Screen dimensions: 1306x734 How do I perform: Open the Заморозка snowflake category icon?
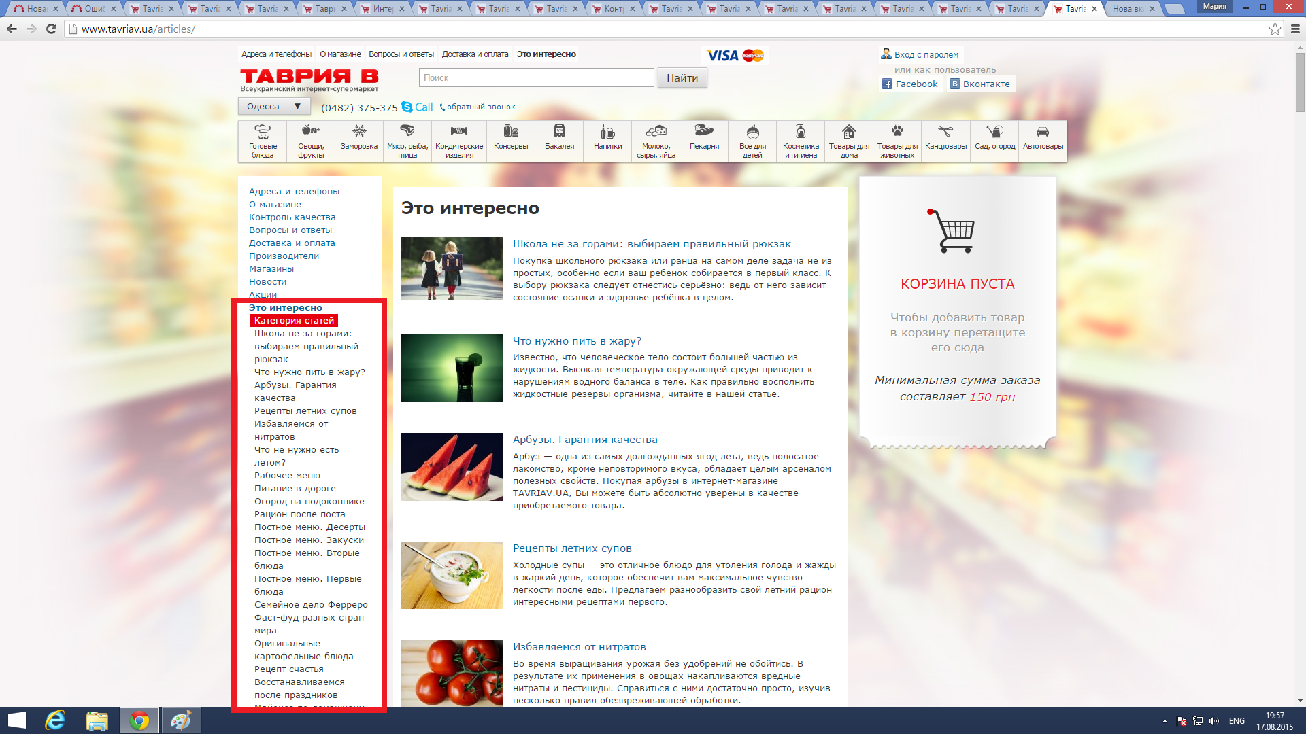359,131
